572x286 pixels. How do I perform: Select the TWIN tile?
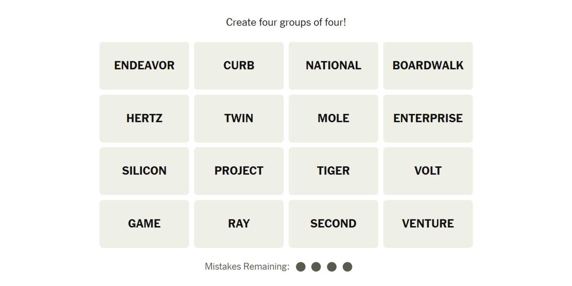[239, 118]
